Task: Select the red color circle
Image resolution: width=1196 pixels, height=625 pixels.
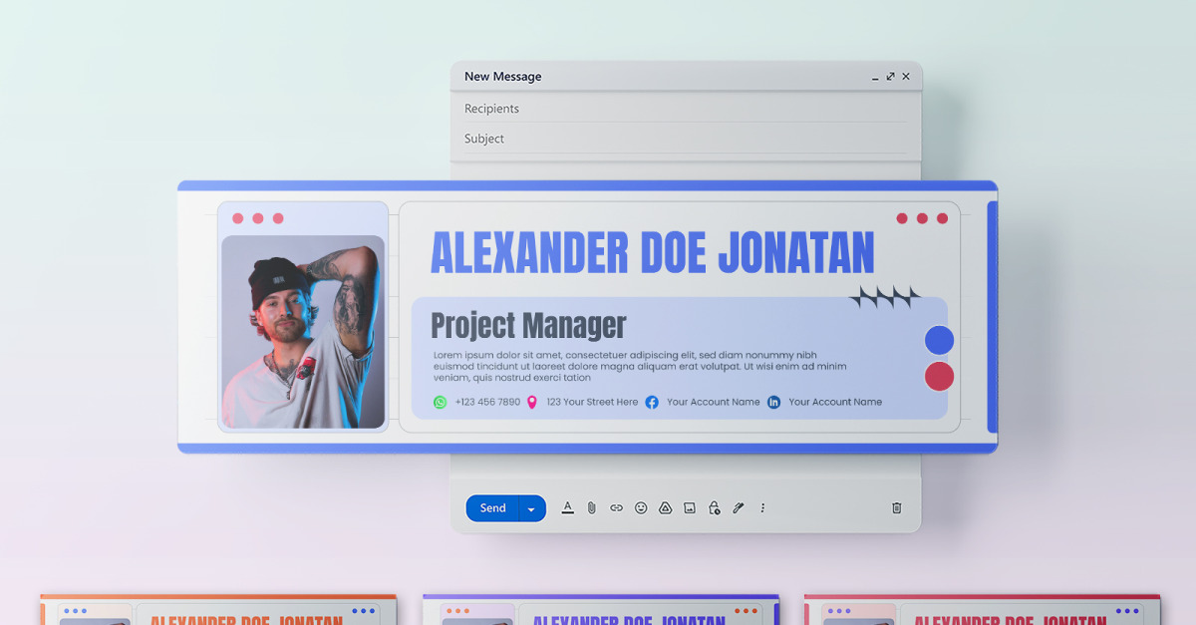Action: (x=939, y=376)
